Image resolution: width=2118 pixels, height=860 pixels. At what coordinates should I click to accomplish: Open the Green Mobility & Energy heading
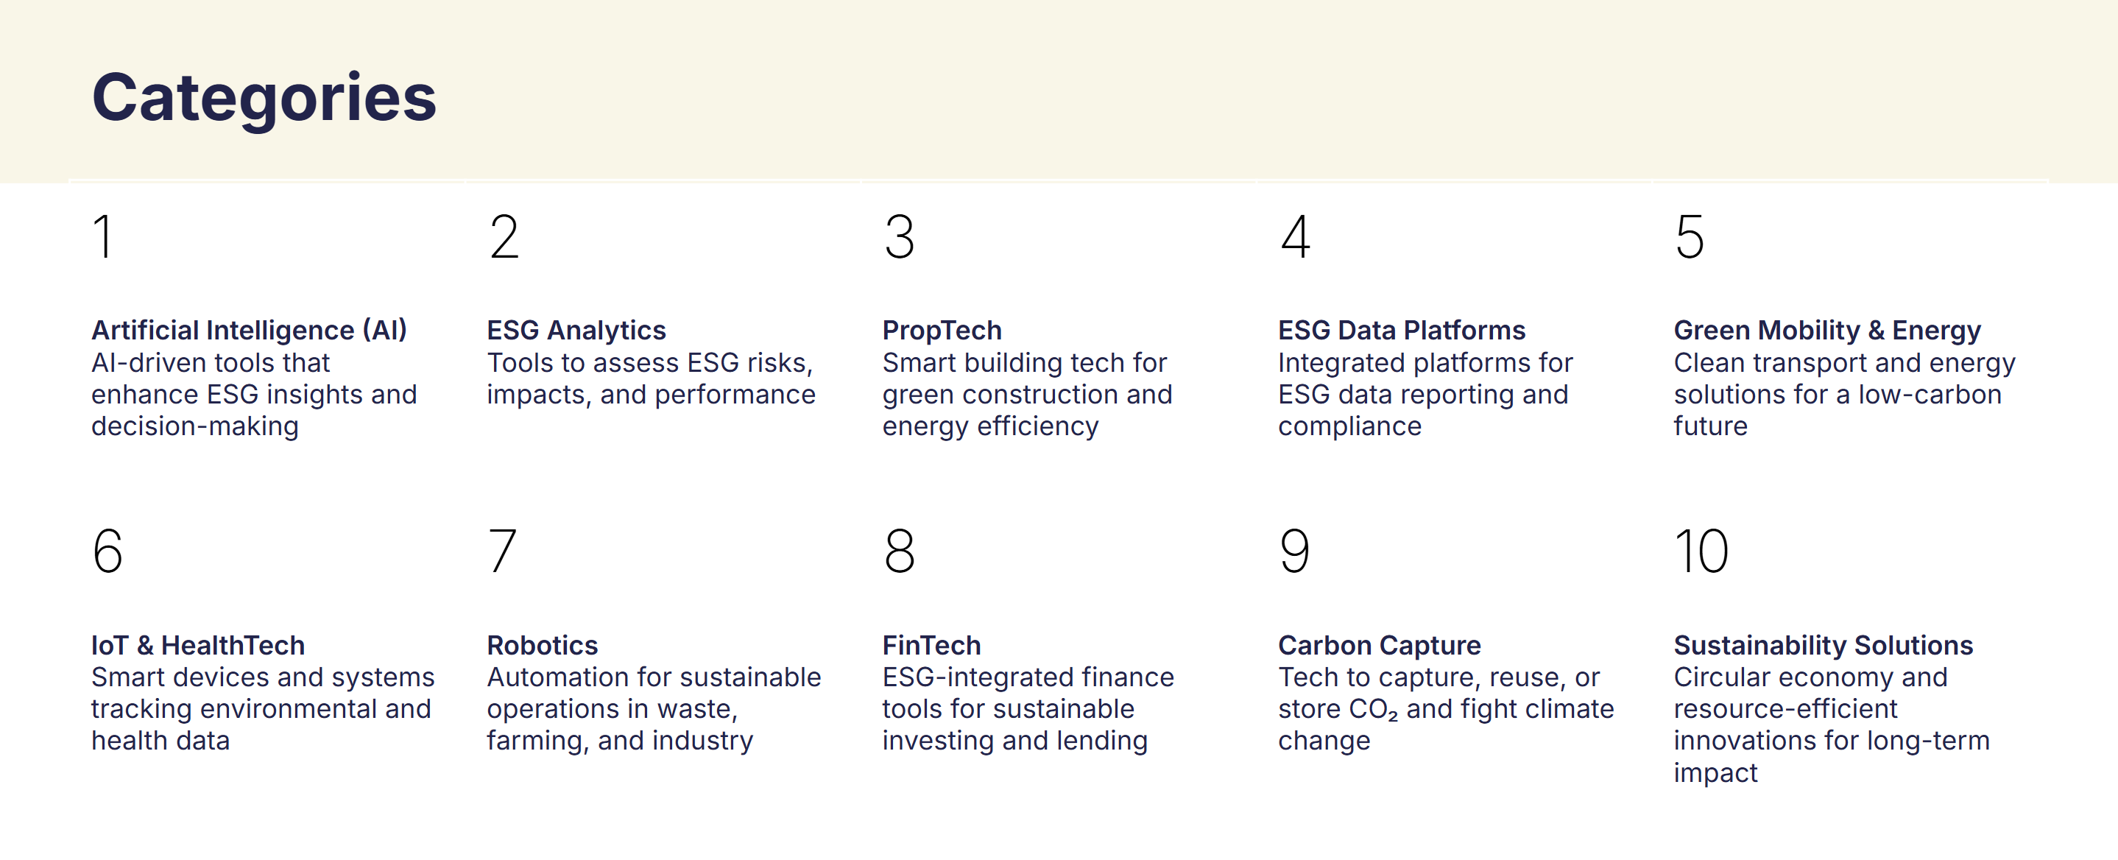(x=1828, y=330)
